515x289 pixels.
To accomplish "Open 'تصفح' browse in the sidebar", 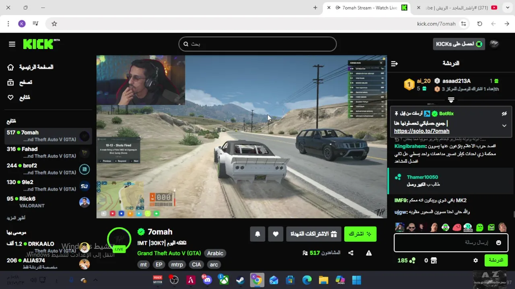I will (x=20, y=82).
